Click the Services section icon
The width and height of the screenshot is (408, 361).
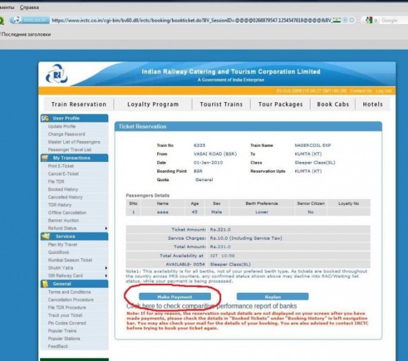point(45,236)
